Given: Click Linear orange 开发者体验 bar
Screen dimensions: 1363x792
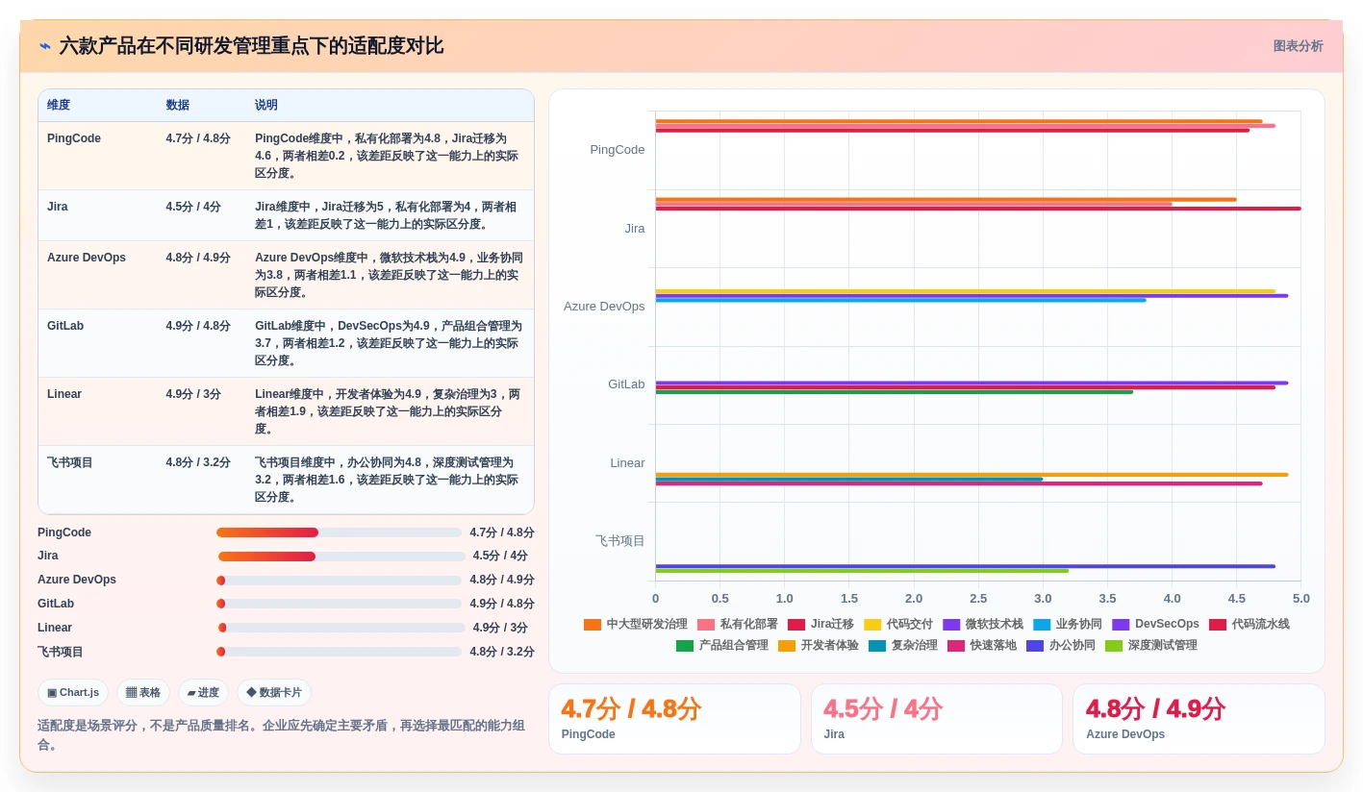Looking at the screenshot, I should point(972,475).
